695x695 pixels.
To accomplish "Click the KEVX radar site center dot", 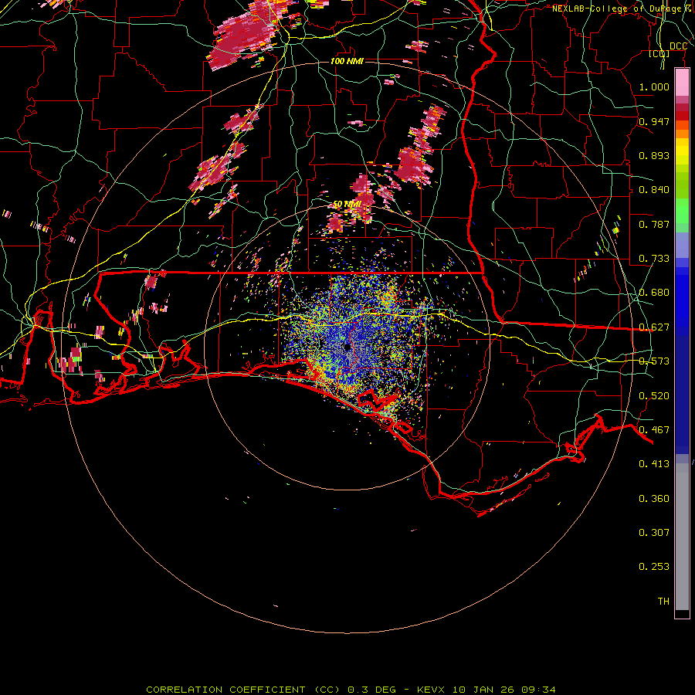I will point(347,347).
